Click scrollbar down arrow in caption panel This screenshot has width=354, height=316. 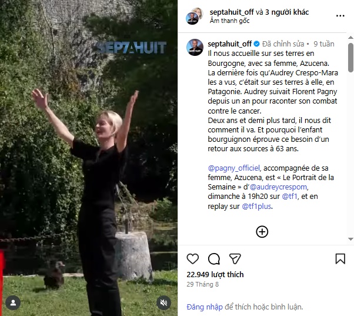click(350, 239)
